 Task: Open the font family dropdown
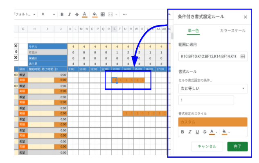(25, 14)
